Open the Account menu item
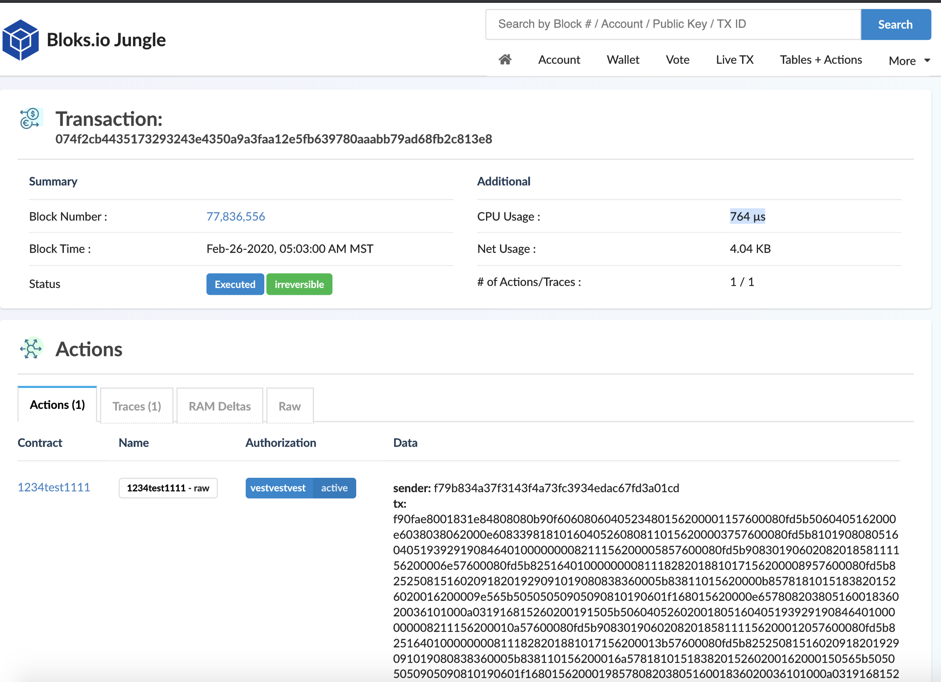 pos(559,60)
